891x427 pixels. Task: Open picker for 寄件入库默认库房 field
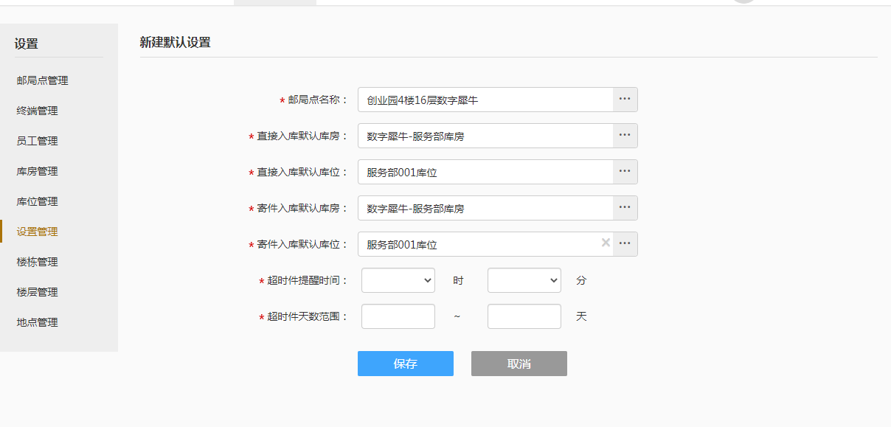click(625, 208)
